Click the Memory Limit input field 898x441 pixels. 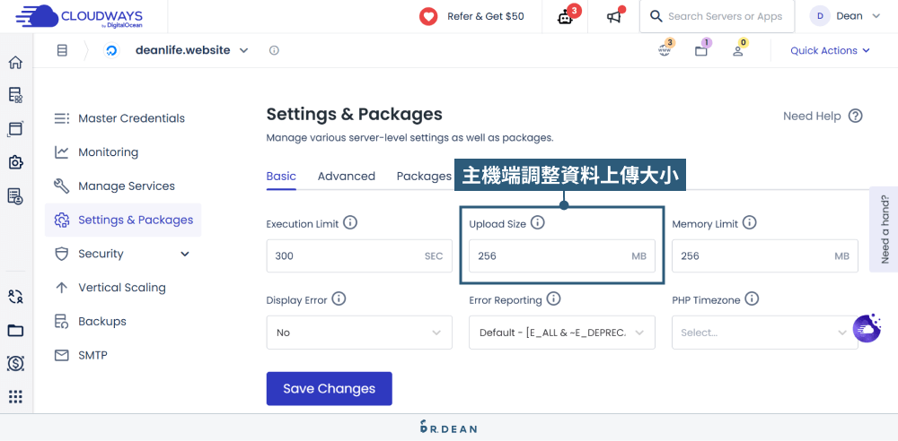click(764, 255)
